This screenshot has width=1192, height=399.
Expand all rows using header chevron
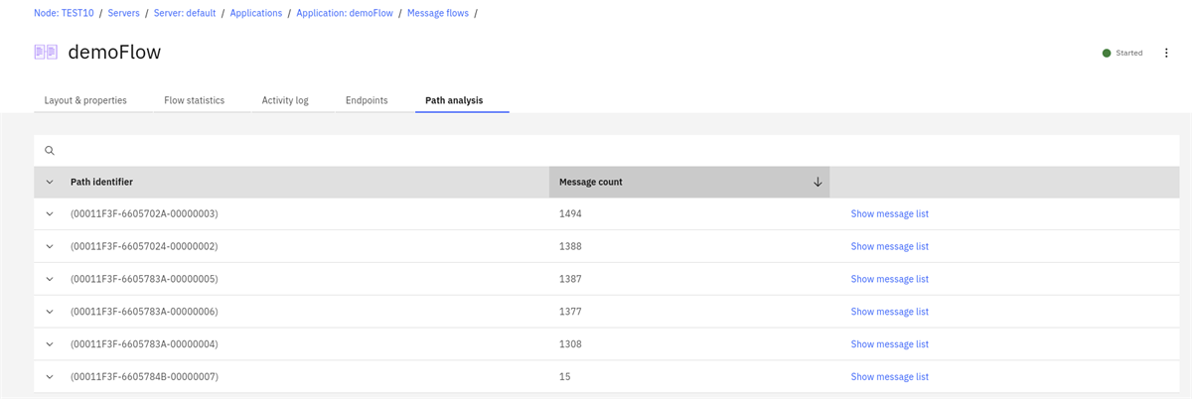(x=50, y=182)
